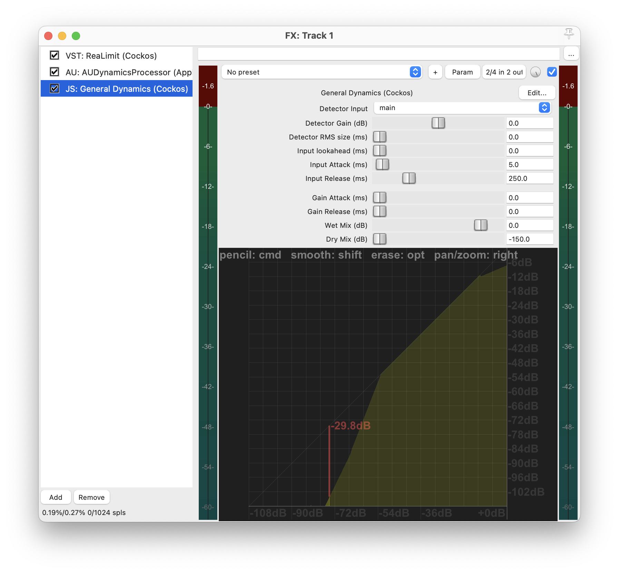Click the green zoom window button

click(76, 36)
